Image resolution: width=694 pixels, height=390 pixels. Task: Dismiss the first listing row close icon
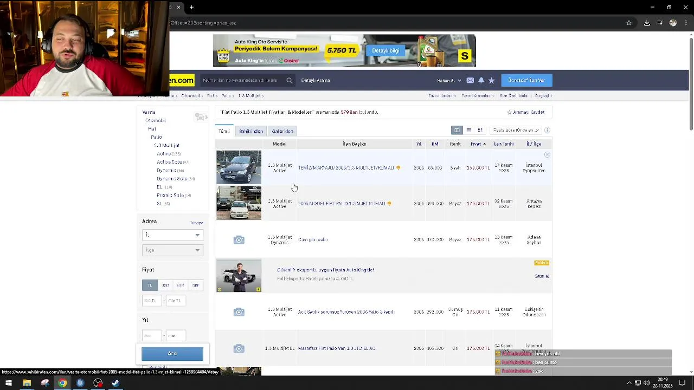click(547, 155)
